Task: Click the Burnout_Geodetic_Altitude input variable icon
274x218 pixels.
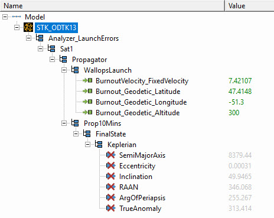Action: [87, 112]
